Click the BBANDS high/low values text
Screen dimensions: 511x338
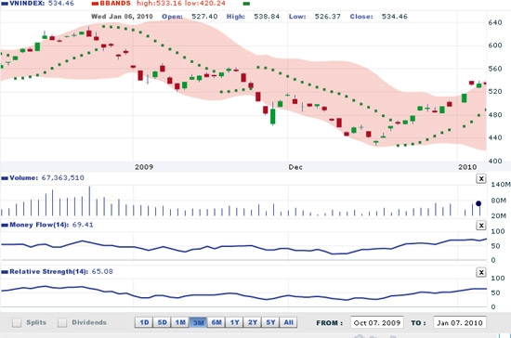(x=181, y=4)
